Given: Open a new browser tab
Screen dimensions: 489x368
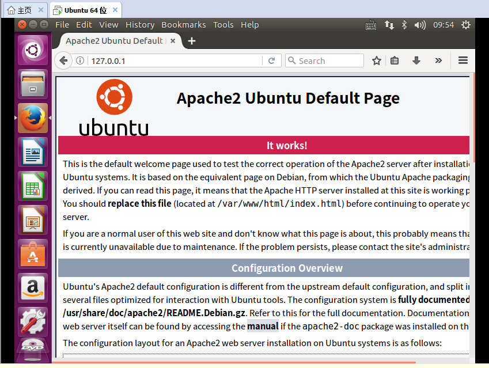Looking at the screenshot, I should point(192,41).
